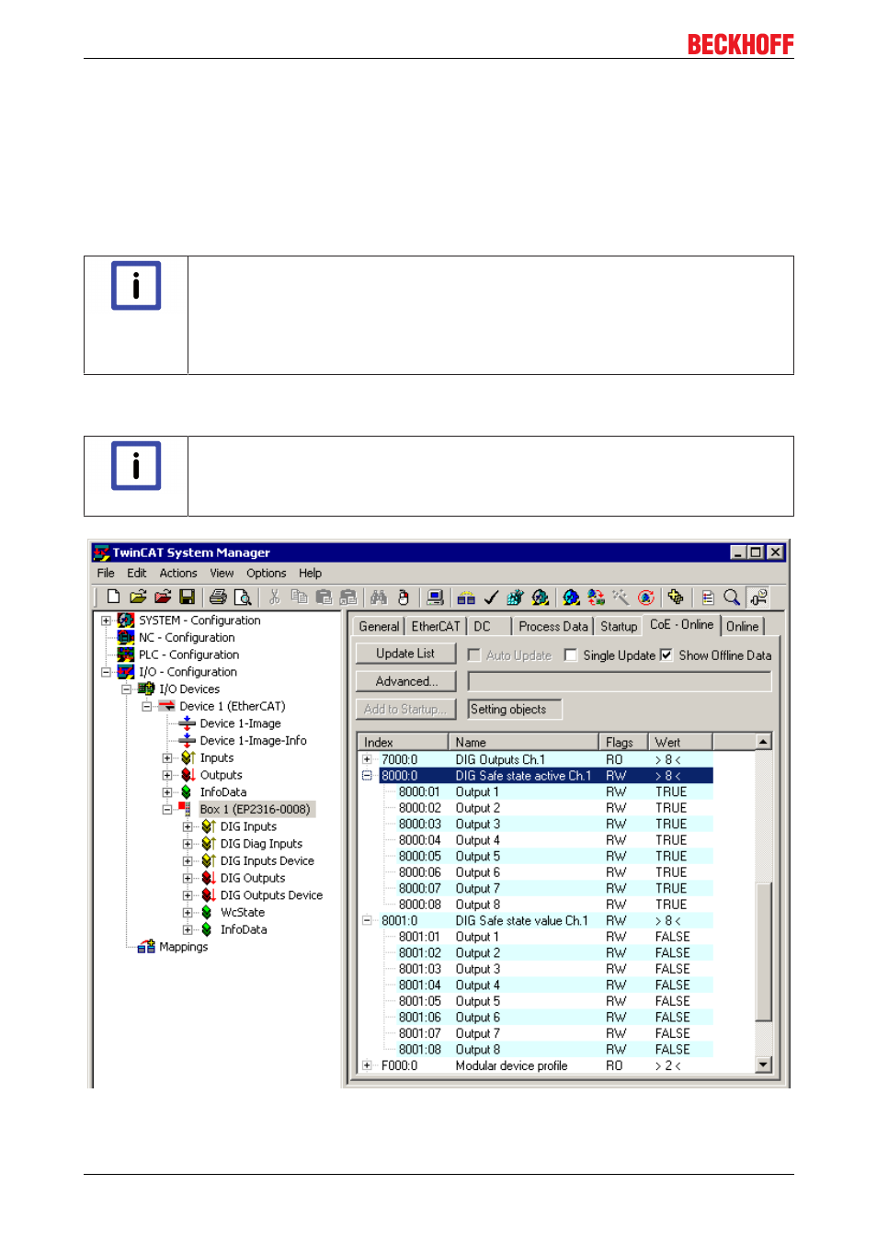877x1241 pixels.
Task: Click the CoE list vertical scrollbar thumb
Action: pyautogui.click(x=763, y=951)
